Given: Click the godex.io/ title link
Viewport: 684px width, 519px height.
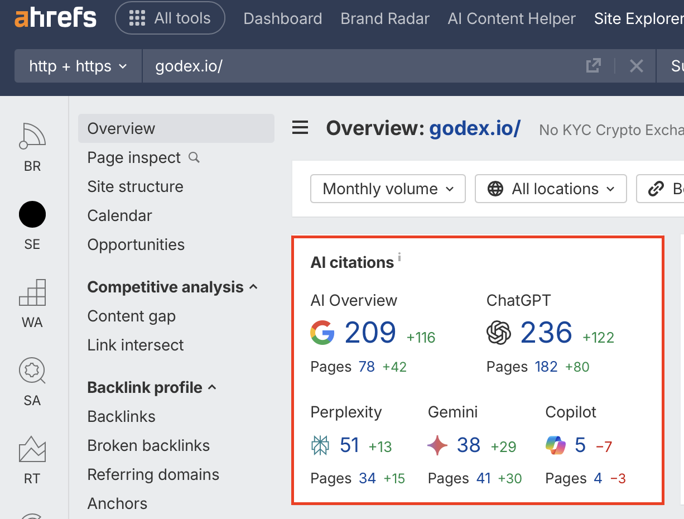Looking at the screenshot, I should [475, 128].
